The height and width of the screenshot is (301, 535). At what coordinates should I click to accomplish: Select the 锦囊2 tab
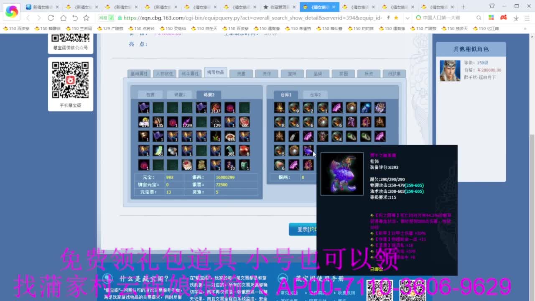point(209,95)
